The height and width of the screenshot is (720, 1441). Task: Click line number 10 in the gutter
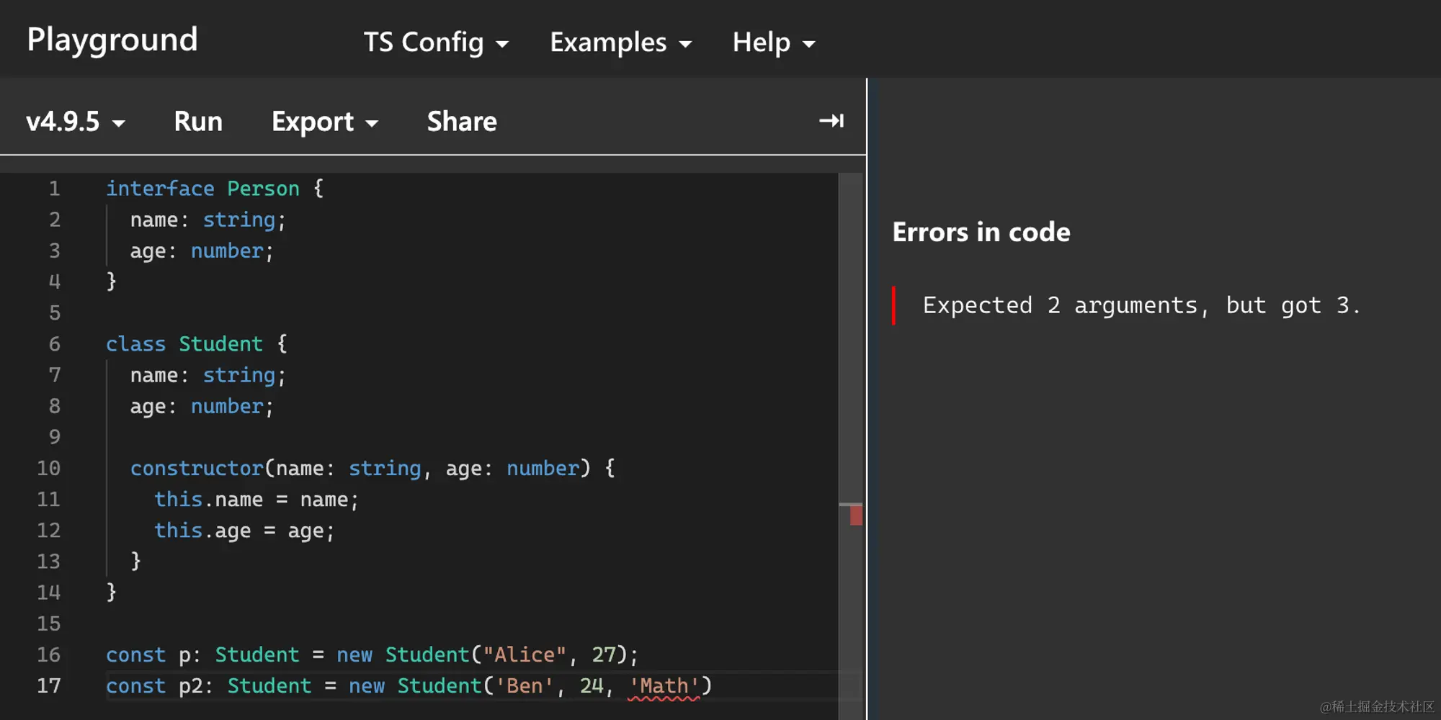coord(49,468)
